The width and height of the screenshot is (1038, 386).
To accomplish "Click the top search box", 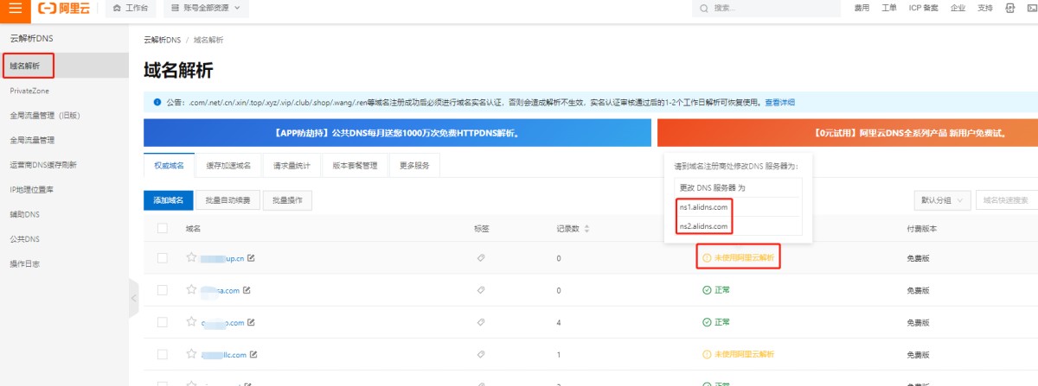I will click(x=770, y=9).
